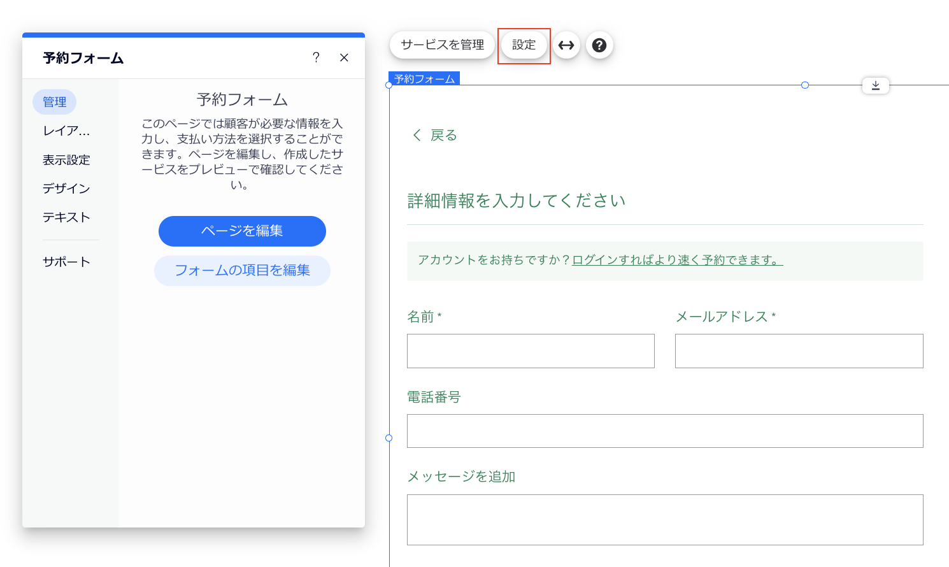The image size is (949, 567).
Task: Click the download arrow handle icon
Action: [876, 85]
